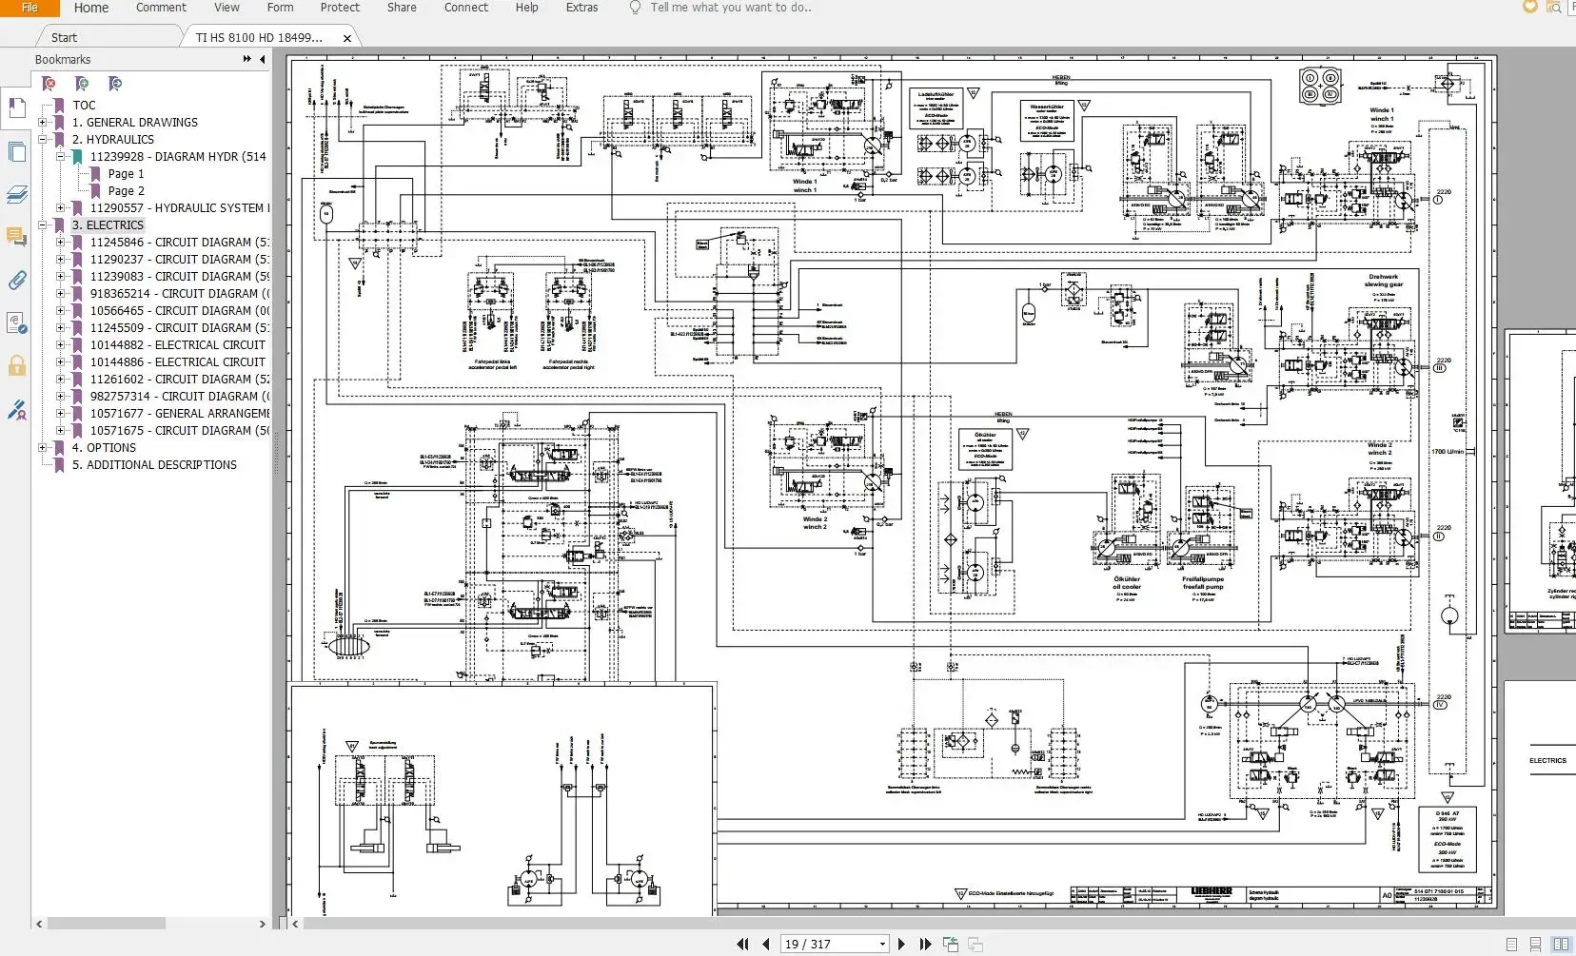Expand the 1. GENERAL DRAWINGS bookmark
Image resolution: width=1576 pixels, height=956 pixels.
[x=43, y=122]
